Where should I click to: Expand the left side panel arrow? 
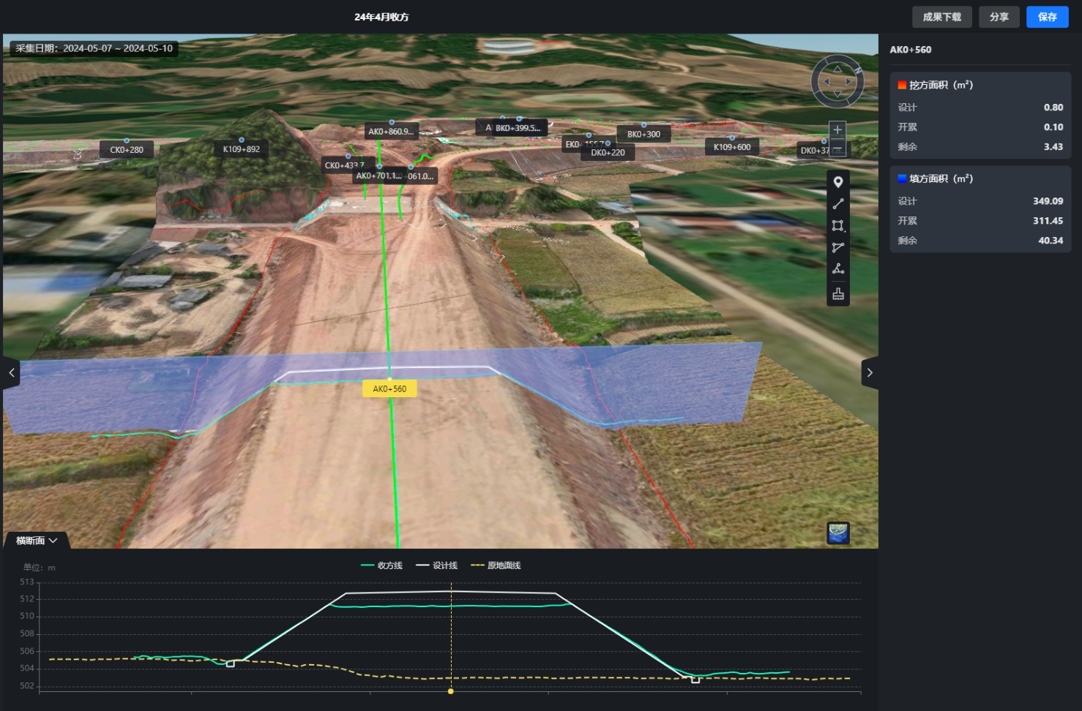coord(11,372)
